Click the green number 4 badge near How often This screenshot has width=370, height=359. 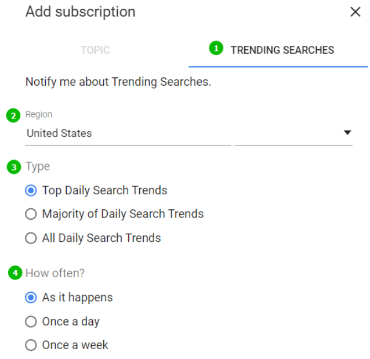pos(14,272)
